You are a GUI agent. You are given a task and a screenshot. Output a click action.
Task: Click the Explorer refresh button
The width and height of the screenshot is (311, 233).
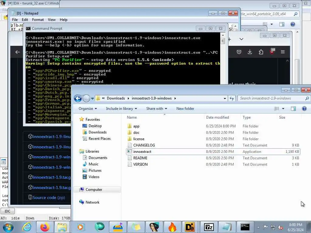coord(232,98)
